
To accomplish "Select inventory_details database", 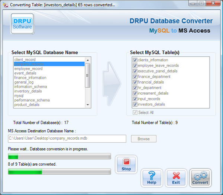I will point(49,91).
